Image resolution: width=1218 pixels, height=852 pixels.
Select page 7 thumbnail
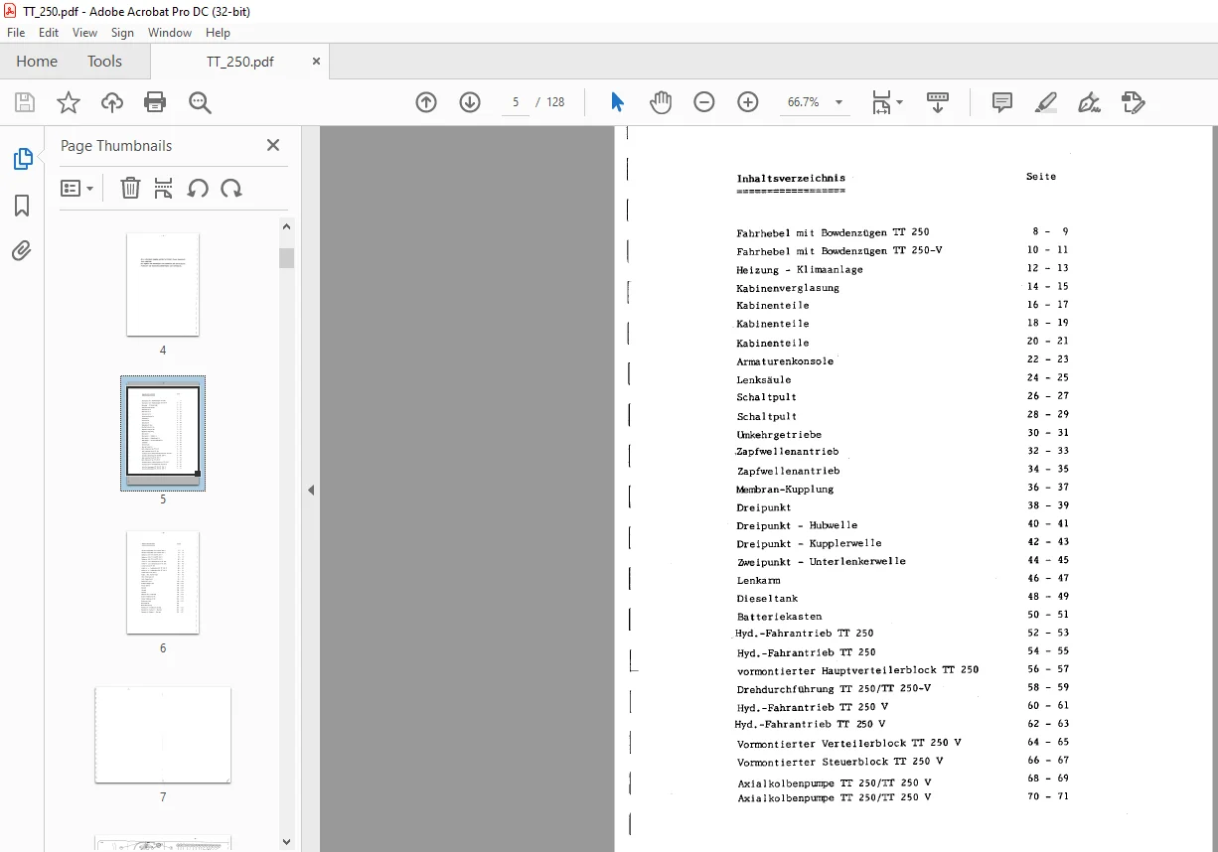[x=163, y=735]
